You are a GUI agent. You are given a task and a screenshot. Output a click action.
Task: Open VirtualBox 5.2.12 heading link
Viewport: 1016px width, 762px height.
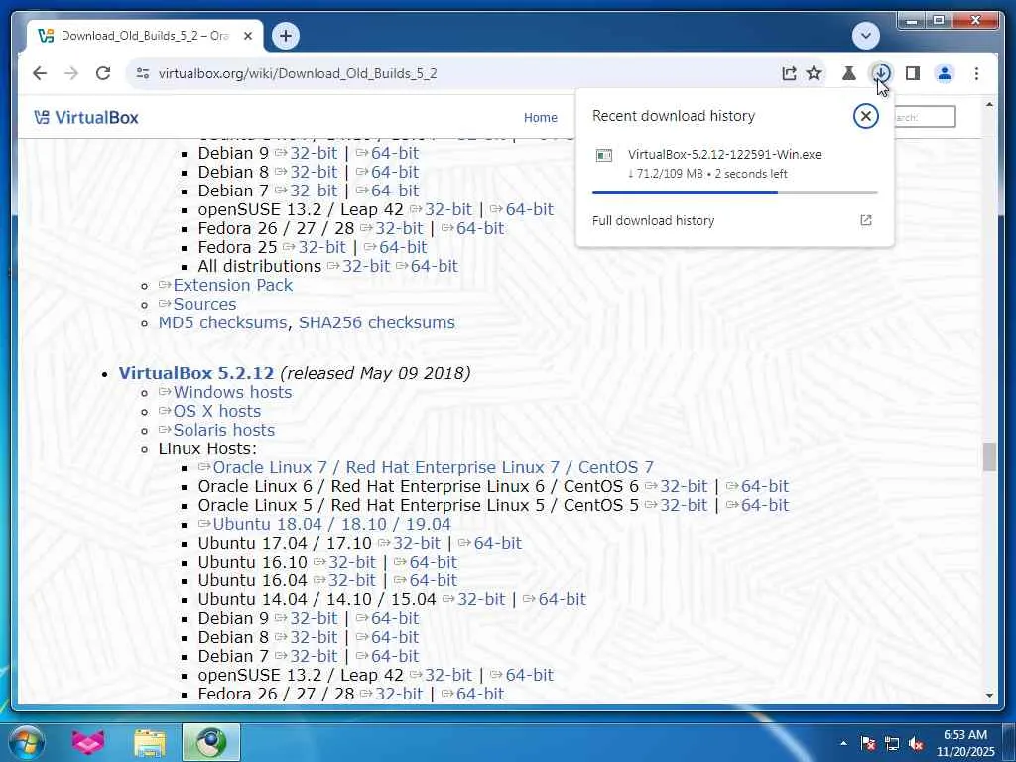pos(196,373)
